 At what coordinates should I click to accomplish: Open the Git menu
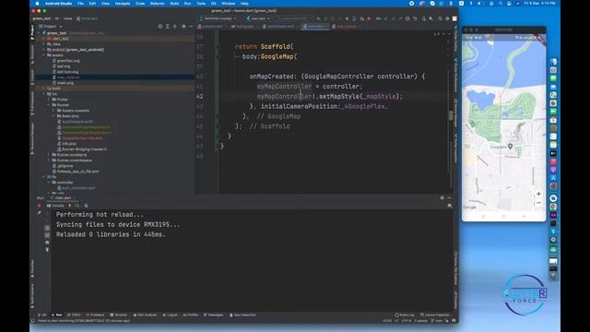pyautogui.click(x=213, y=4)
